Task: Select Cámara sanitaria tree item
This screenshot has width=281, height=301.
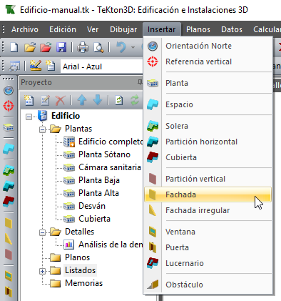Action: (x=110, y=167)
